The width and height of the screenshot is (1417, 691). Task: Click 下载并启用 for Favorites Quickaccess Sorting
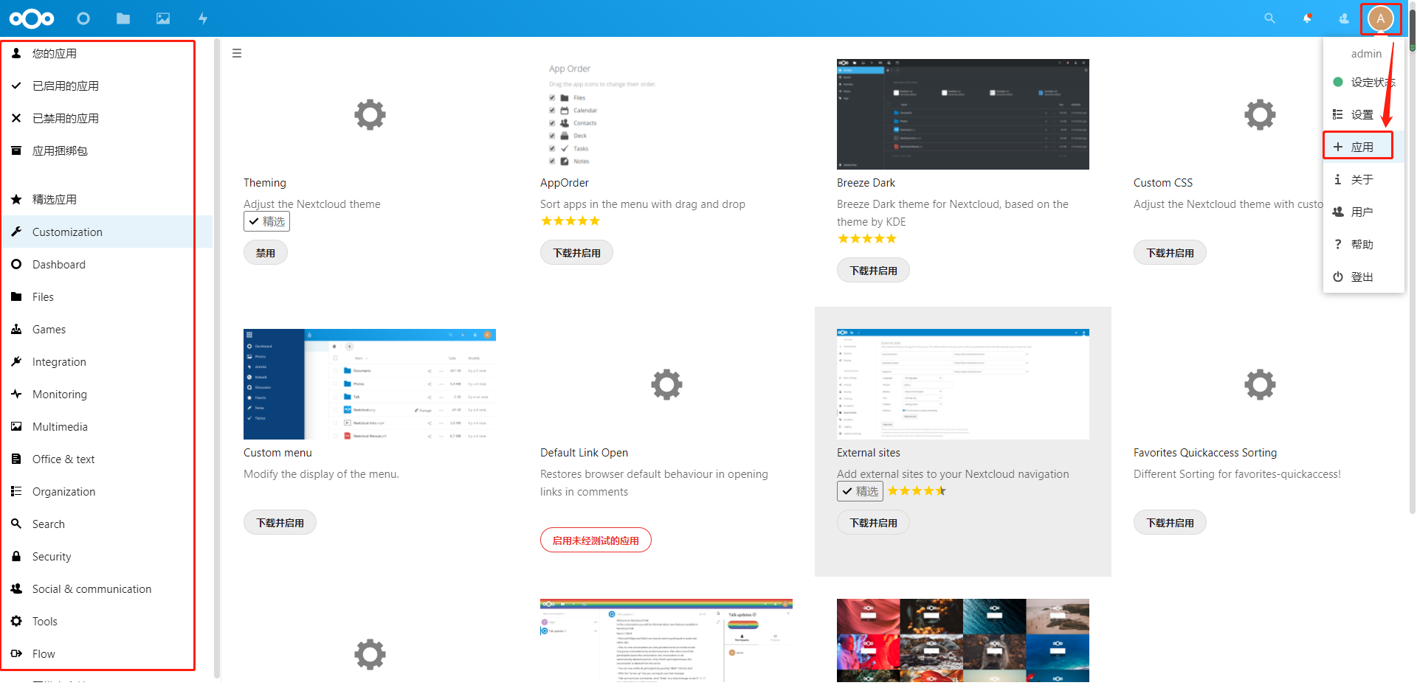1170,523
